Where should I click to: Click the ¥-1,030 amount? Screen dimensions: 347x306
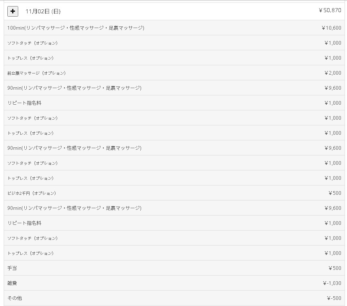(332, 283)
